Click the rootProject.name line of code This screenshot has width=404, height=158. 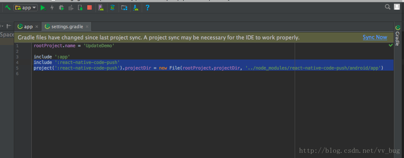pos(74,46)
